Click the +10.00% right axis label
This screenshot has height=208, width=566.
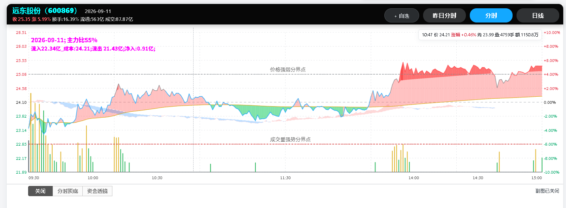552,32
